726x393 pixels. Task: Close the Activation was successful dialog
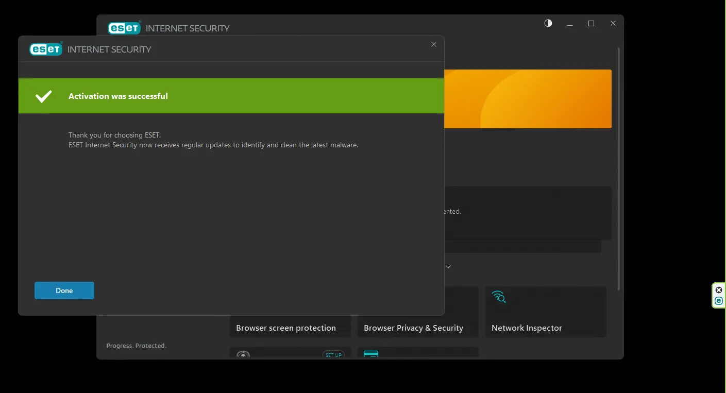[x=434, y=44]
